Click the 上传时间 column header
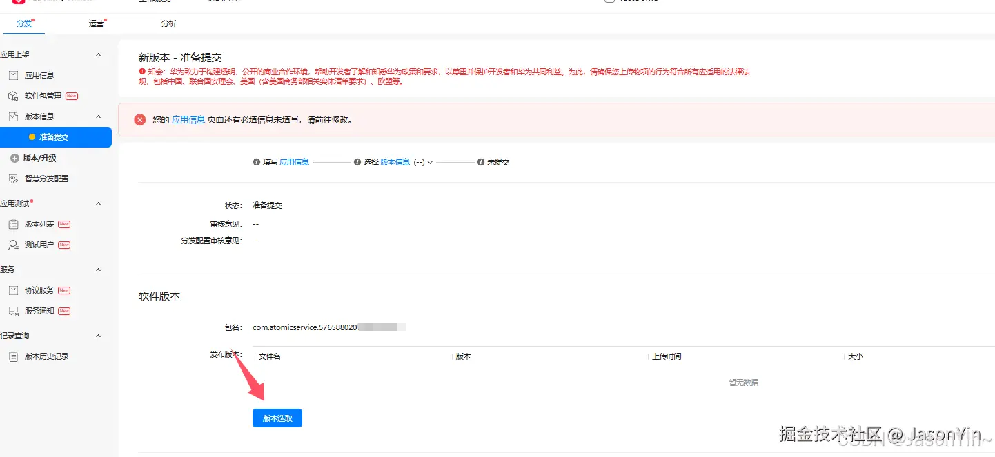 pos(667,356)
